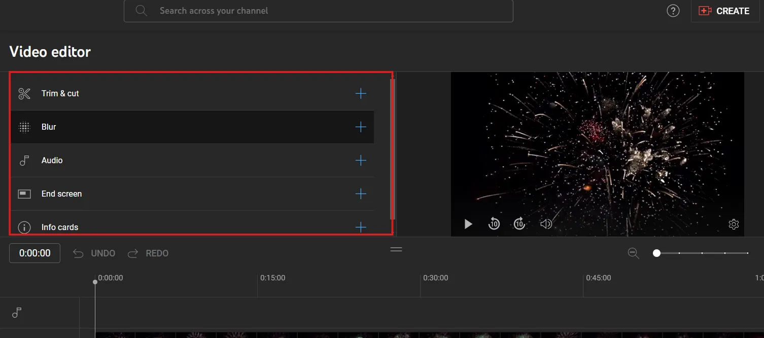Add a Blur with its plus button
The image size is (764, 338).
(361, 127)
